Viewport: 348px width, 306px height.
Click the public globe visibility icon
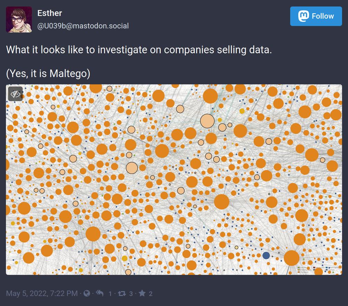(87, 293)
